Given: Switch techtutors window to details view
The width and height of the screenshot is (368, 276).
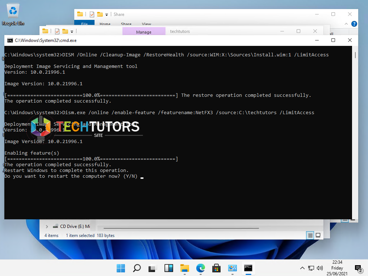Looking at the screenshot, I should pyautogui.click(x=310, y=235).
